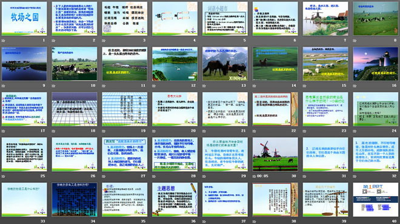Select slide 18 grid background thumbnail

[75, 109]
